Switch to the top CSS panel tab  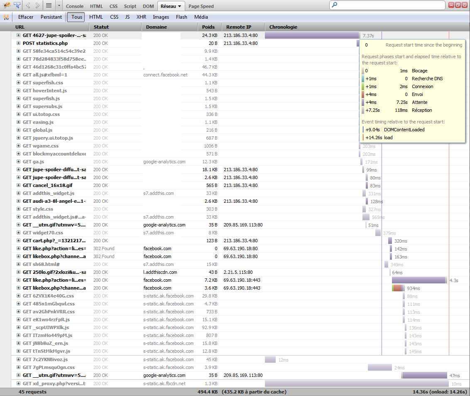point(114,6)
